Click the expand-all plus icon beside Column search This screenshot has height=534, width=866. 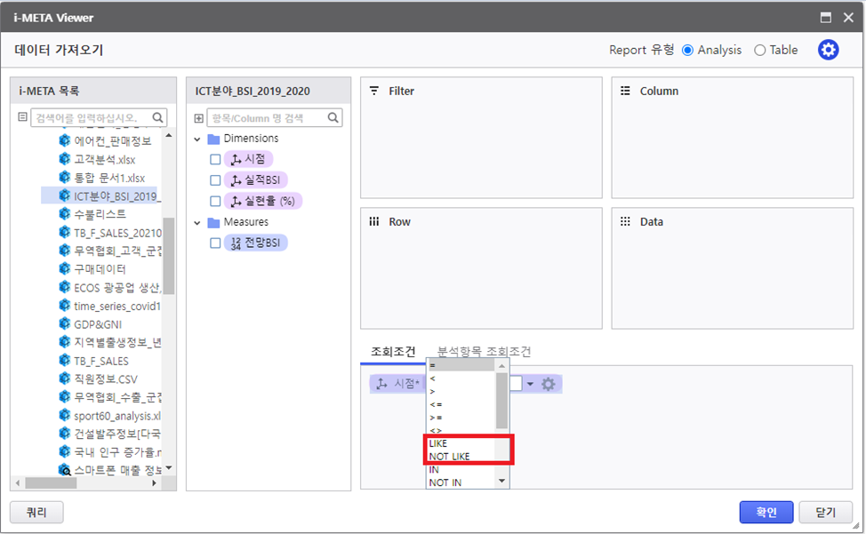pos(199,117)
